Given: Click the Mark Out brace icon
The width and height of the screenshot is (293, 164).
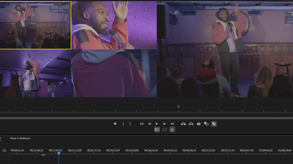Looking at the screenshot, I should coord(130,124).
